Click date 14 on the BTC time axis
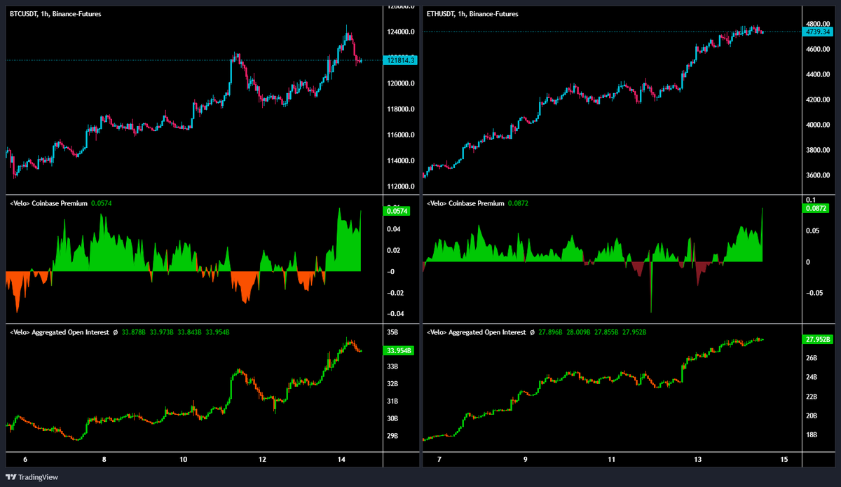This screenshot has height=487, width=841. [x=341, y=460]
